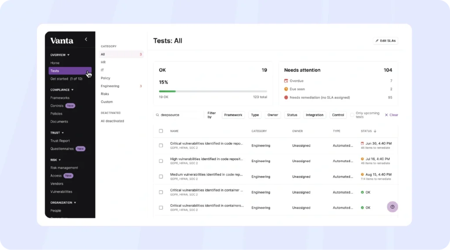This screenshot has width=450, height=250.
Task: Select the IT category
Action: coord(102,70)
